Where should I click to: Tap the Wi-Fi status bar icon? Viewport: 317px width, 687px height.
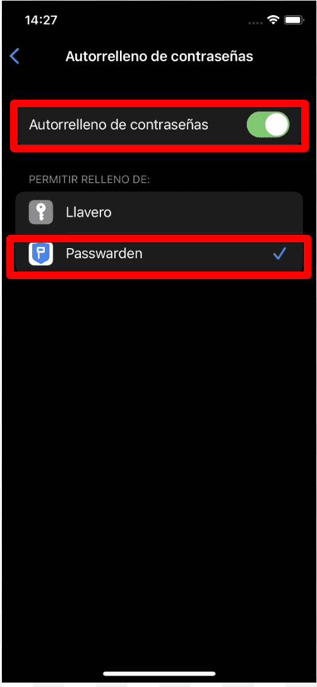click(275, 20)
